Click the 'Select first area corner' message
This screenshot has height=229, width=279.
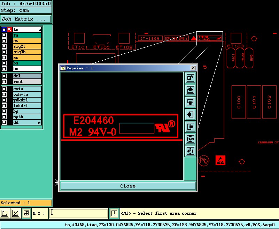[159, 213]
